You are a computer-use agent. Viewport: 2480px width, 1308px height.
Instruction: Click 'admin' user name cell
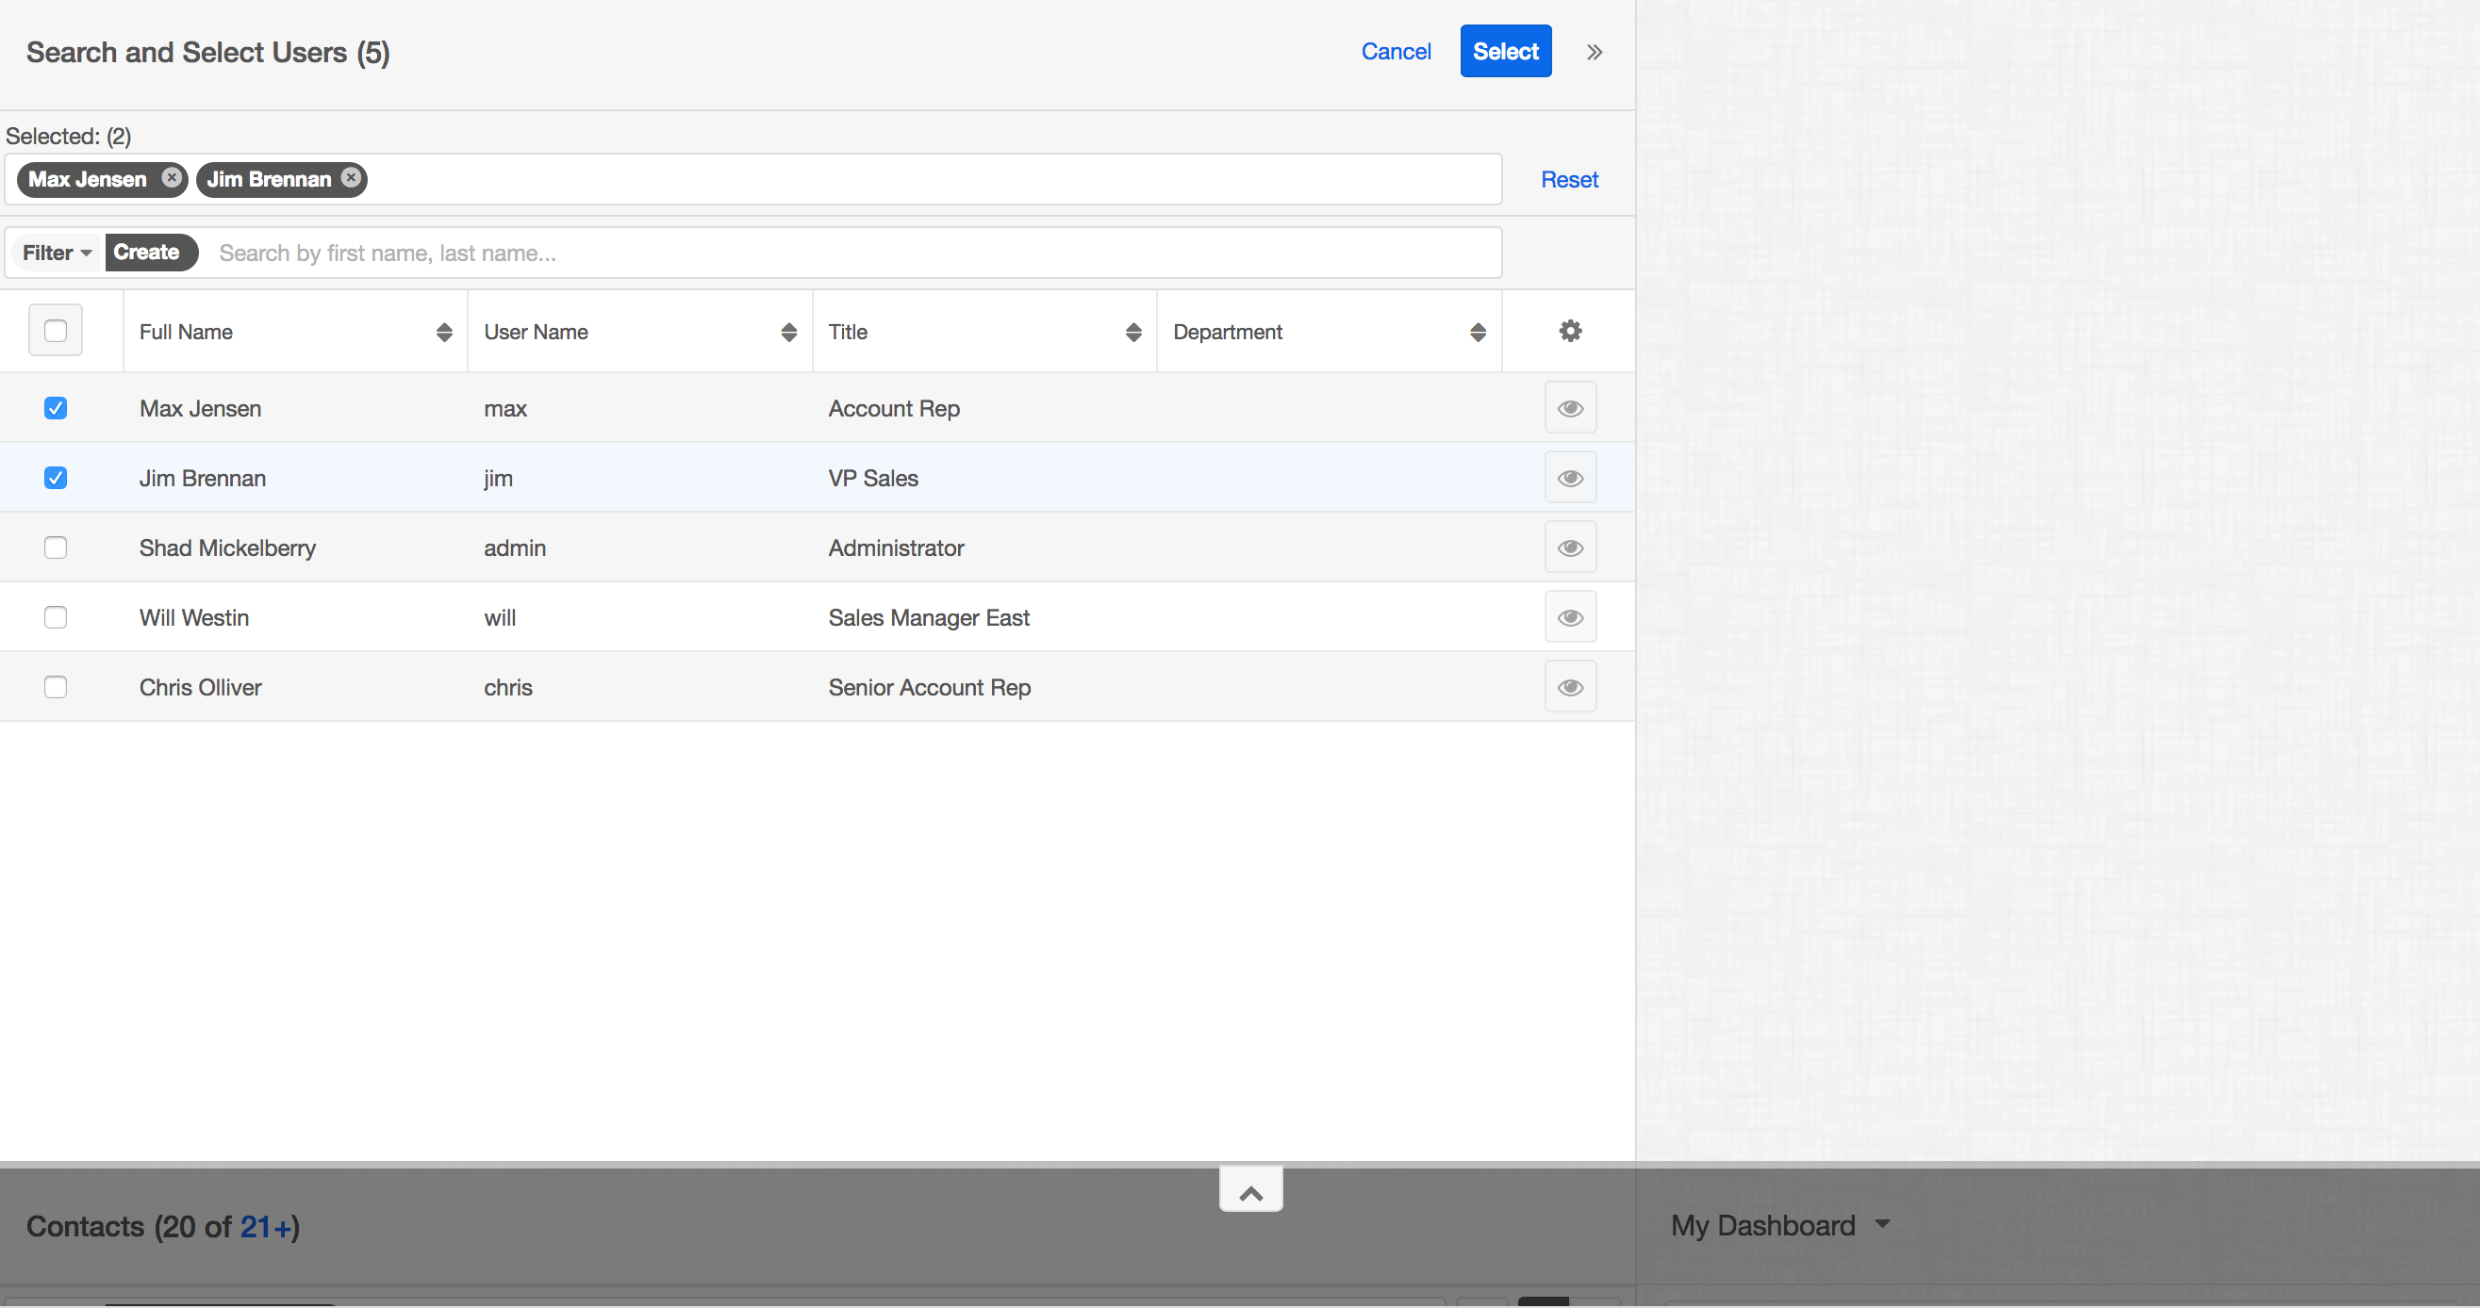[514, 548]
